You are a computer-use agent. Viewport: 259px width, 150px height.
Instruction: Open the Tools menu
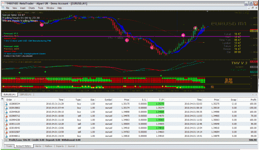[x=41, y=8]
